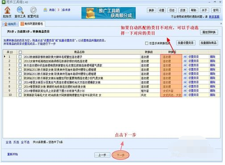Open the 配置网店 gear icon

[33, 12]
